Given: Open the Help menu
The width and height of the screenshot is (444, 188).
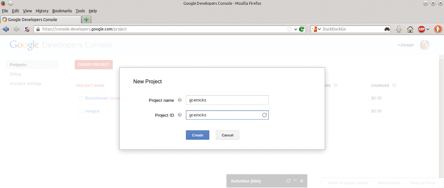Looking at the screenshot, I should pos(93,11).
